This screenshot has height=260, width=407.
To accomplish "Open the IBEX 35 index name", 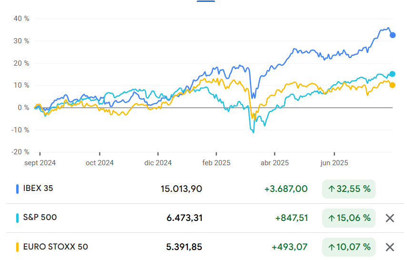I will (x=38, y=189).
